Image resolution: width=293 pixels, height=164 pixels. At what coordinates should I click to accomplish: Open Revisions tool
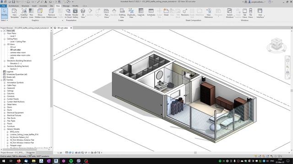tap(185, 12)
